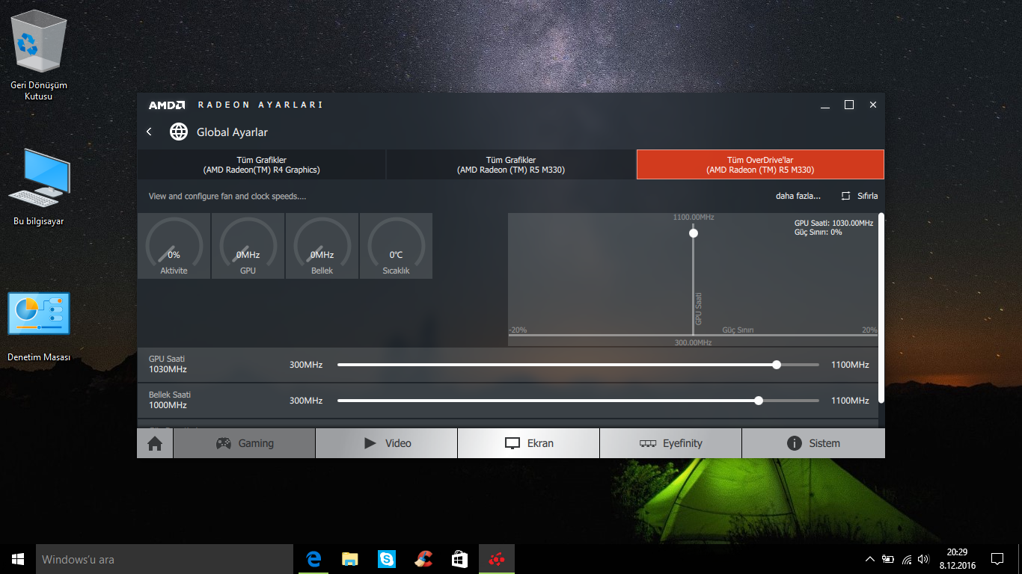1022x574 pixels.
Task: Open File Explorer from the taskbar
Action: coord(350,559)
